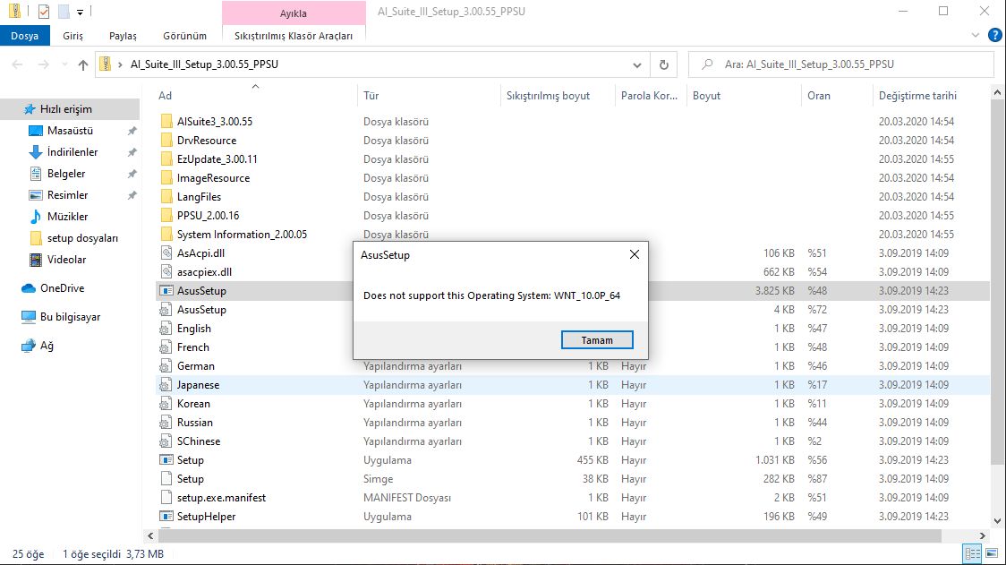Sort by the Boyut column header
The image size is (1006, 565).
706,96
